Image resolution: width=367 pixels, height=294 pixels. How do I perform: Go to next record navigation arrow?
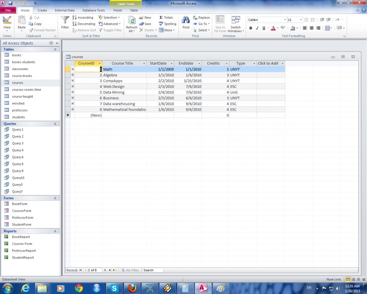(105, 270)
